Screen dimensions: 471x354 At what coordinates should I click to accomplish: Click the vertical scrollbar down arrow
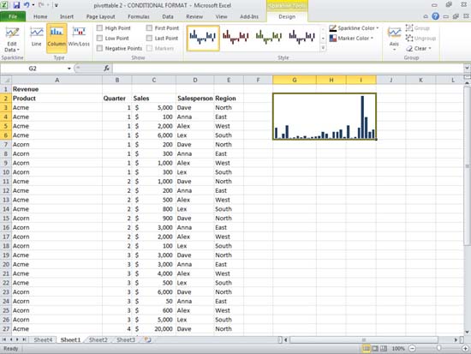[467, 332]
